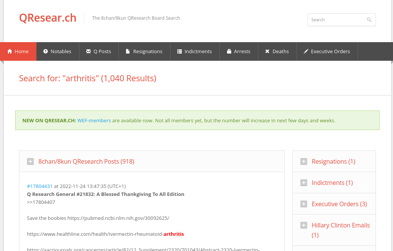Click the highlighted word arthritis in the healthline URL
Screen dimensions: 393x251
click(174, 234)
